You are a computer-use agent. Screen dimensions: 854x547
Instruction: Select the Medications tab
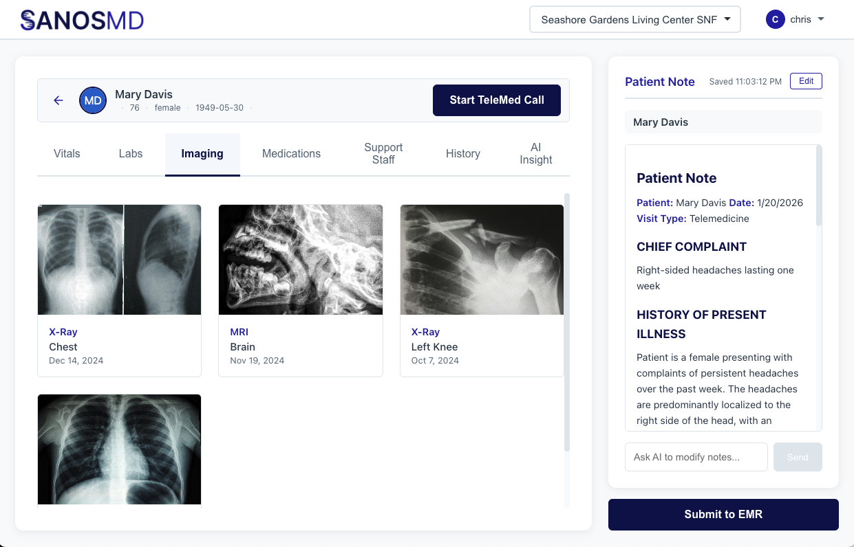[x=291, y=154]
